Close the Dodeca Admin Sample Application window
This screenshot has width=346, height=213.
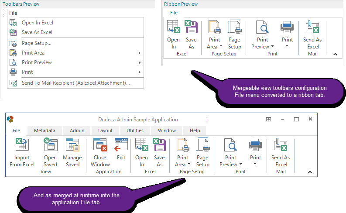click(311, 119)
